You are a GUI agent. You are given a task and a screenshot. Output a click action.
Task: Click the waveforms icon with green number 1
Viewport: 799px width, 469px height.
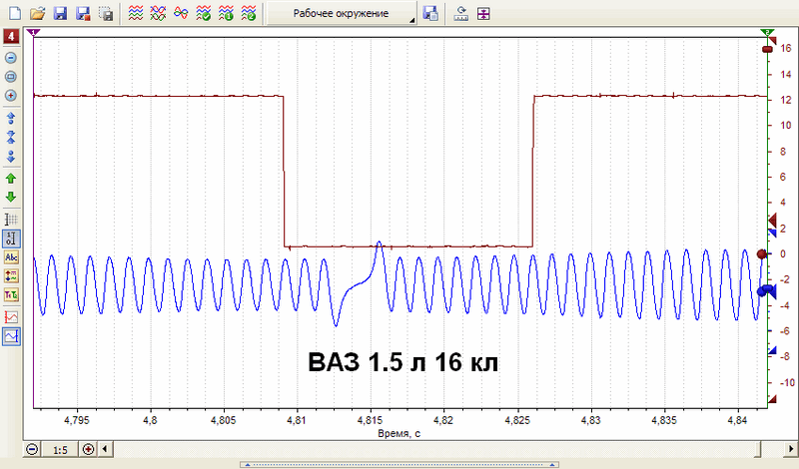click(x=226, y=13)
